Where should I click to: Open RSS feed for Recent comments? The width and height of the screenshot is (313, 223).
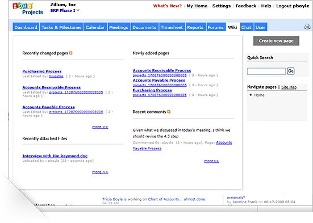[169, 112]
